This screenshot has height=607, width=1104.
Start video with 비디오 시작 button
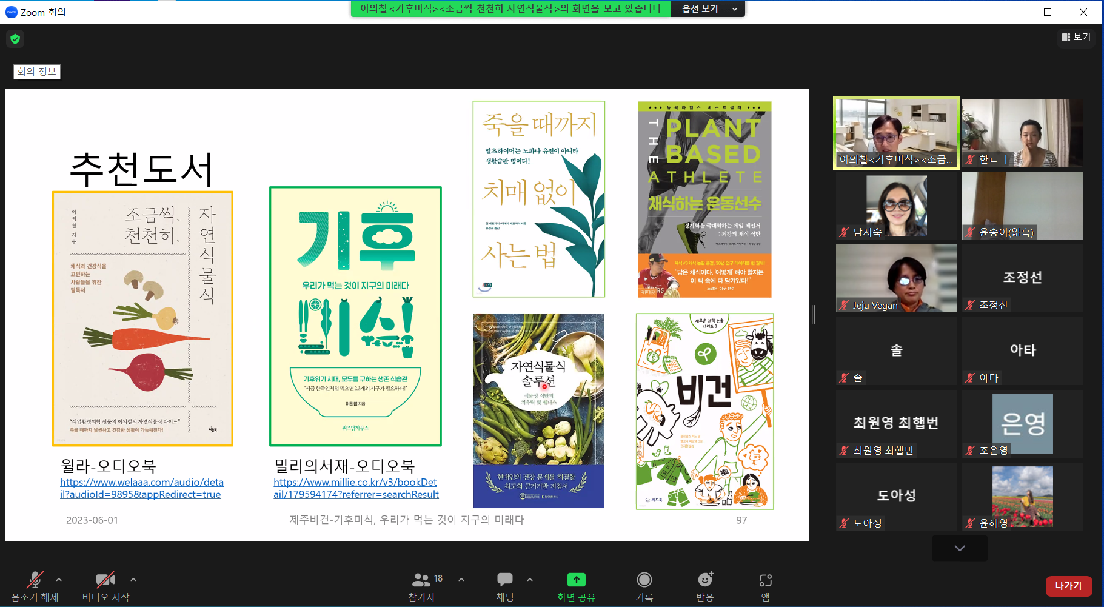(x=105, y=586)
